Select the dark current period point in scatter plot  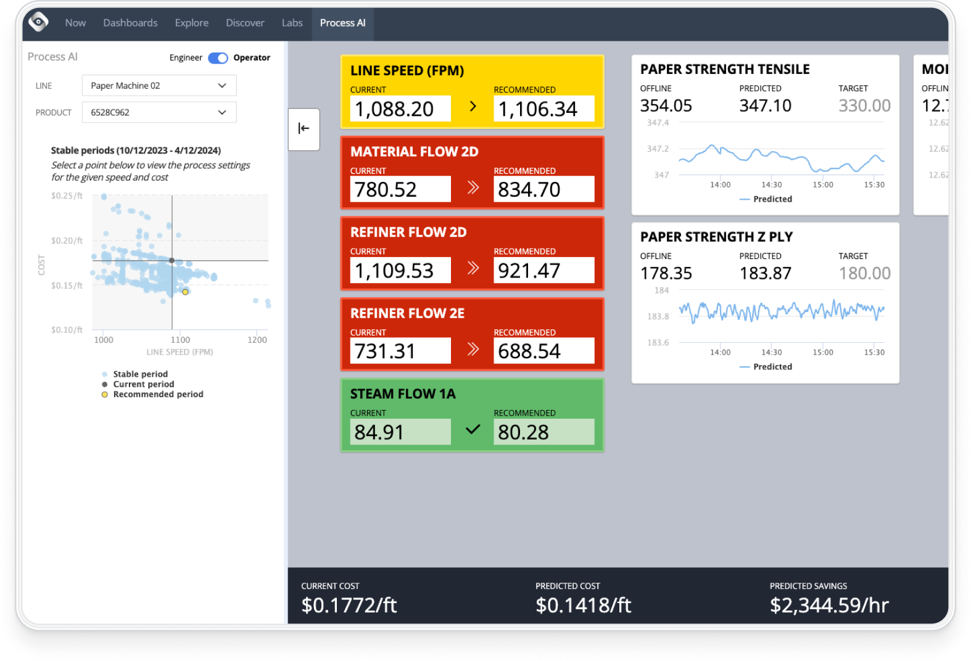172,261
